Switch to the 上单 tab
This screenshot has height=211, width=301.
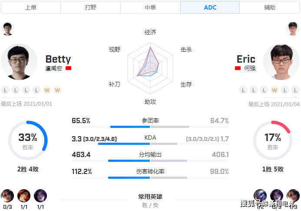coord(30,7)
